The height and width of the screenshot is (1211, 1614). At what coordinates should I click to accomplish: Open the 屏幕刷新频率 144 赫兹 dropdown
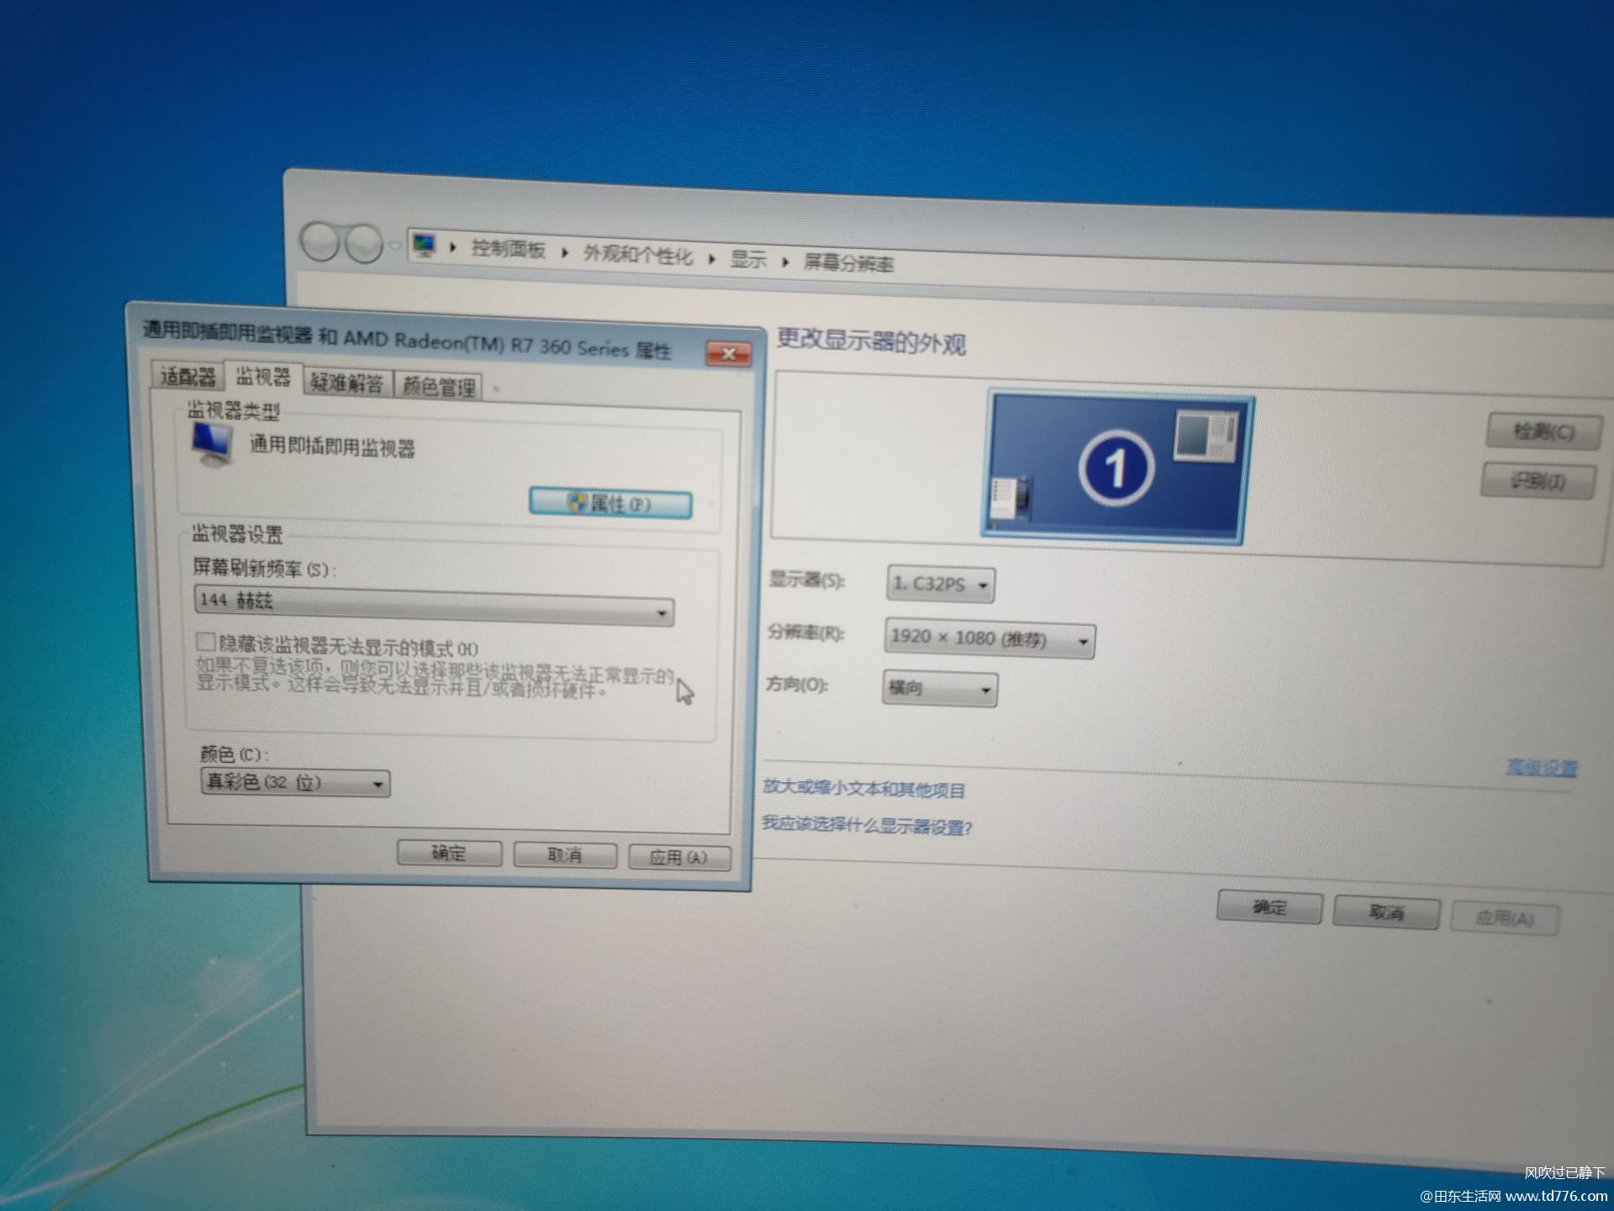[x=434, y=605]
